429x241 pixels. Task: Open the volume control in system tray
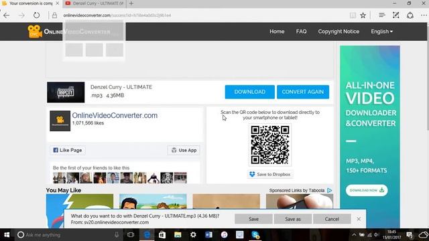(x=377, y=235)
